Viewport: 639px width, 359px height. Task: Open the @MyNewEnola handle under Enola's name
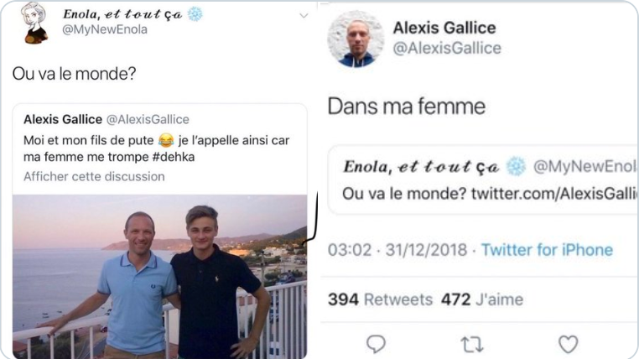click(x=105, y=30)
